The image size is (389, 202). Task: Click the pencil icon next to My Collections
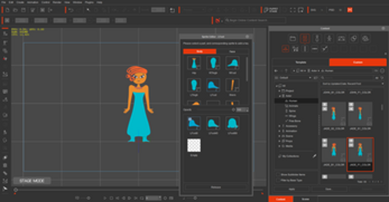[x=314, y=156]
